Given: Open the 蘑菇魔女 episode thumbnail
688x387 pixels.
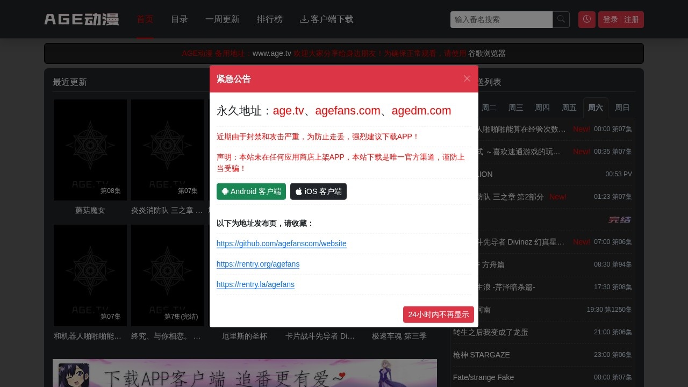Looking at the screenshot, I should pyautogui.click(x=90, y=150).
